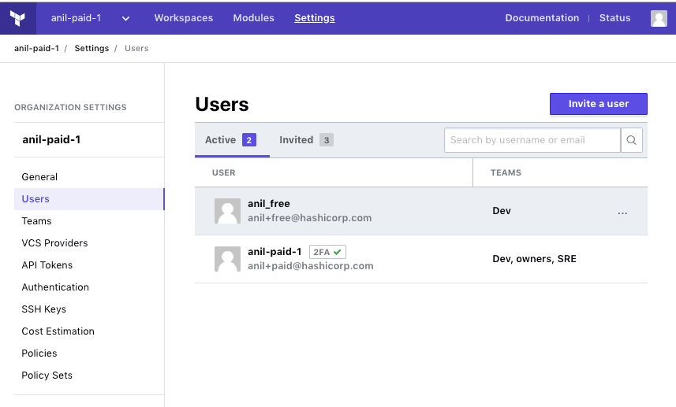Switch to the Invited tab
Screen dimensions: 676x407
tap(305, 140)
